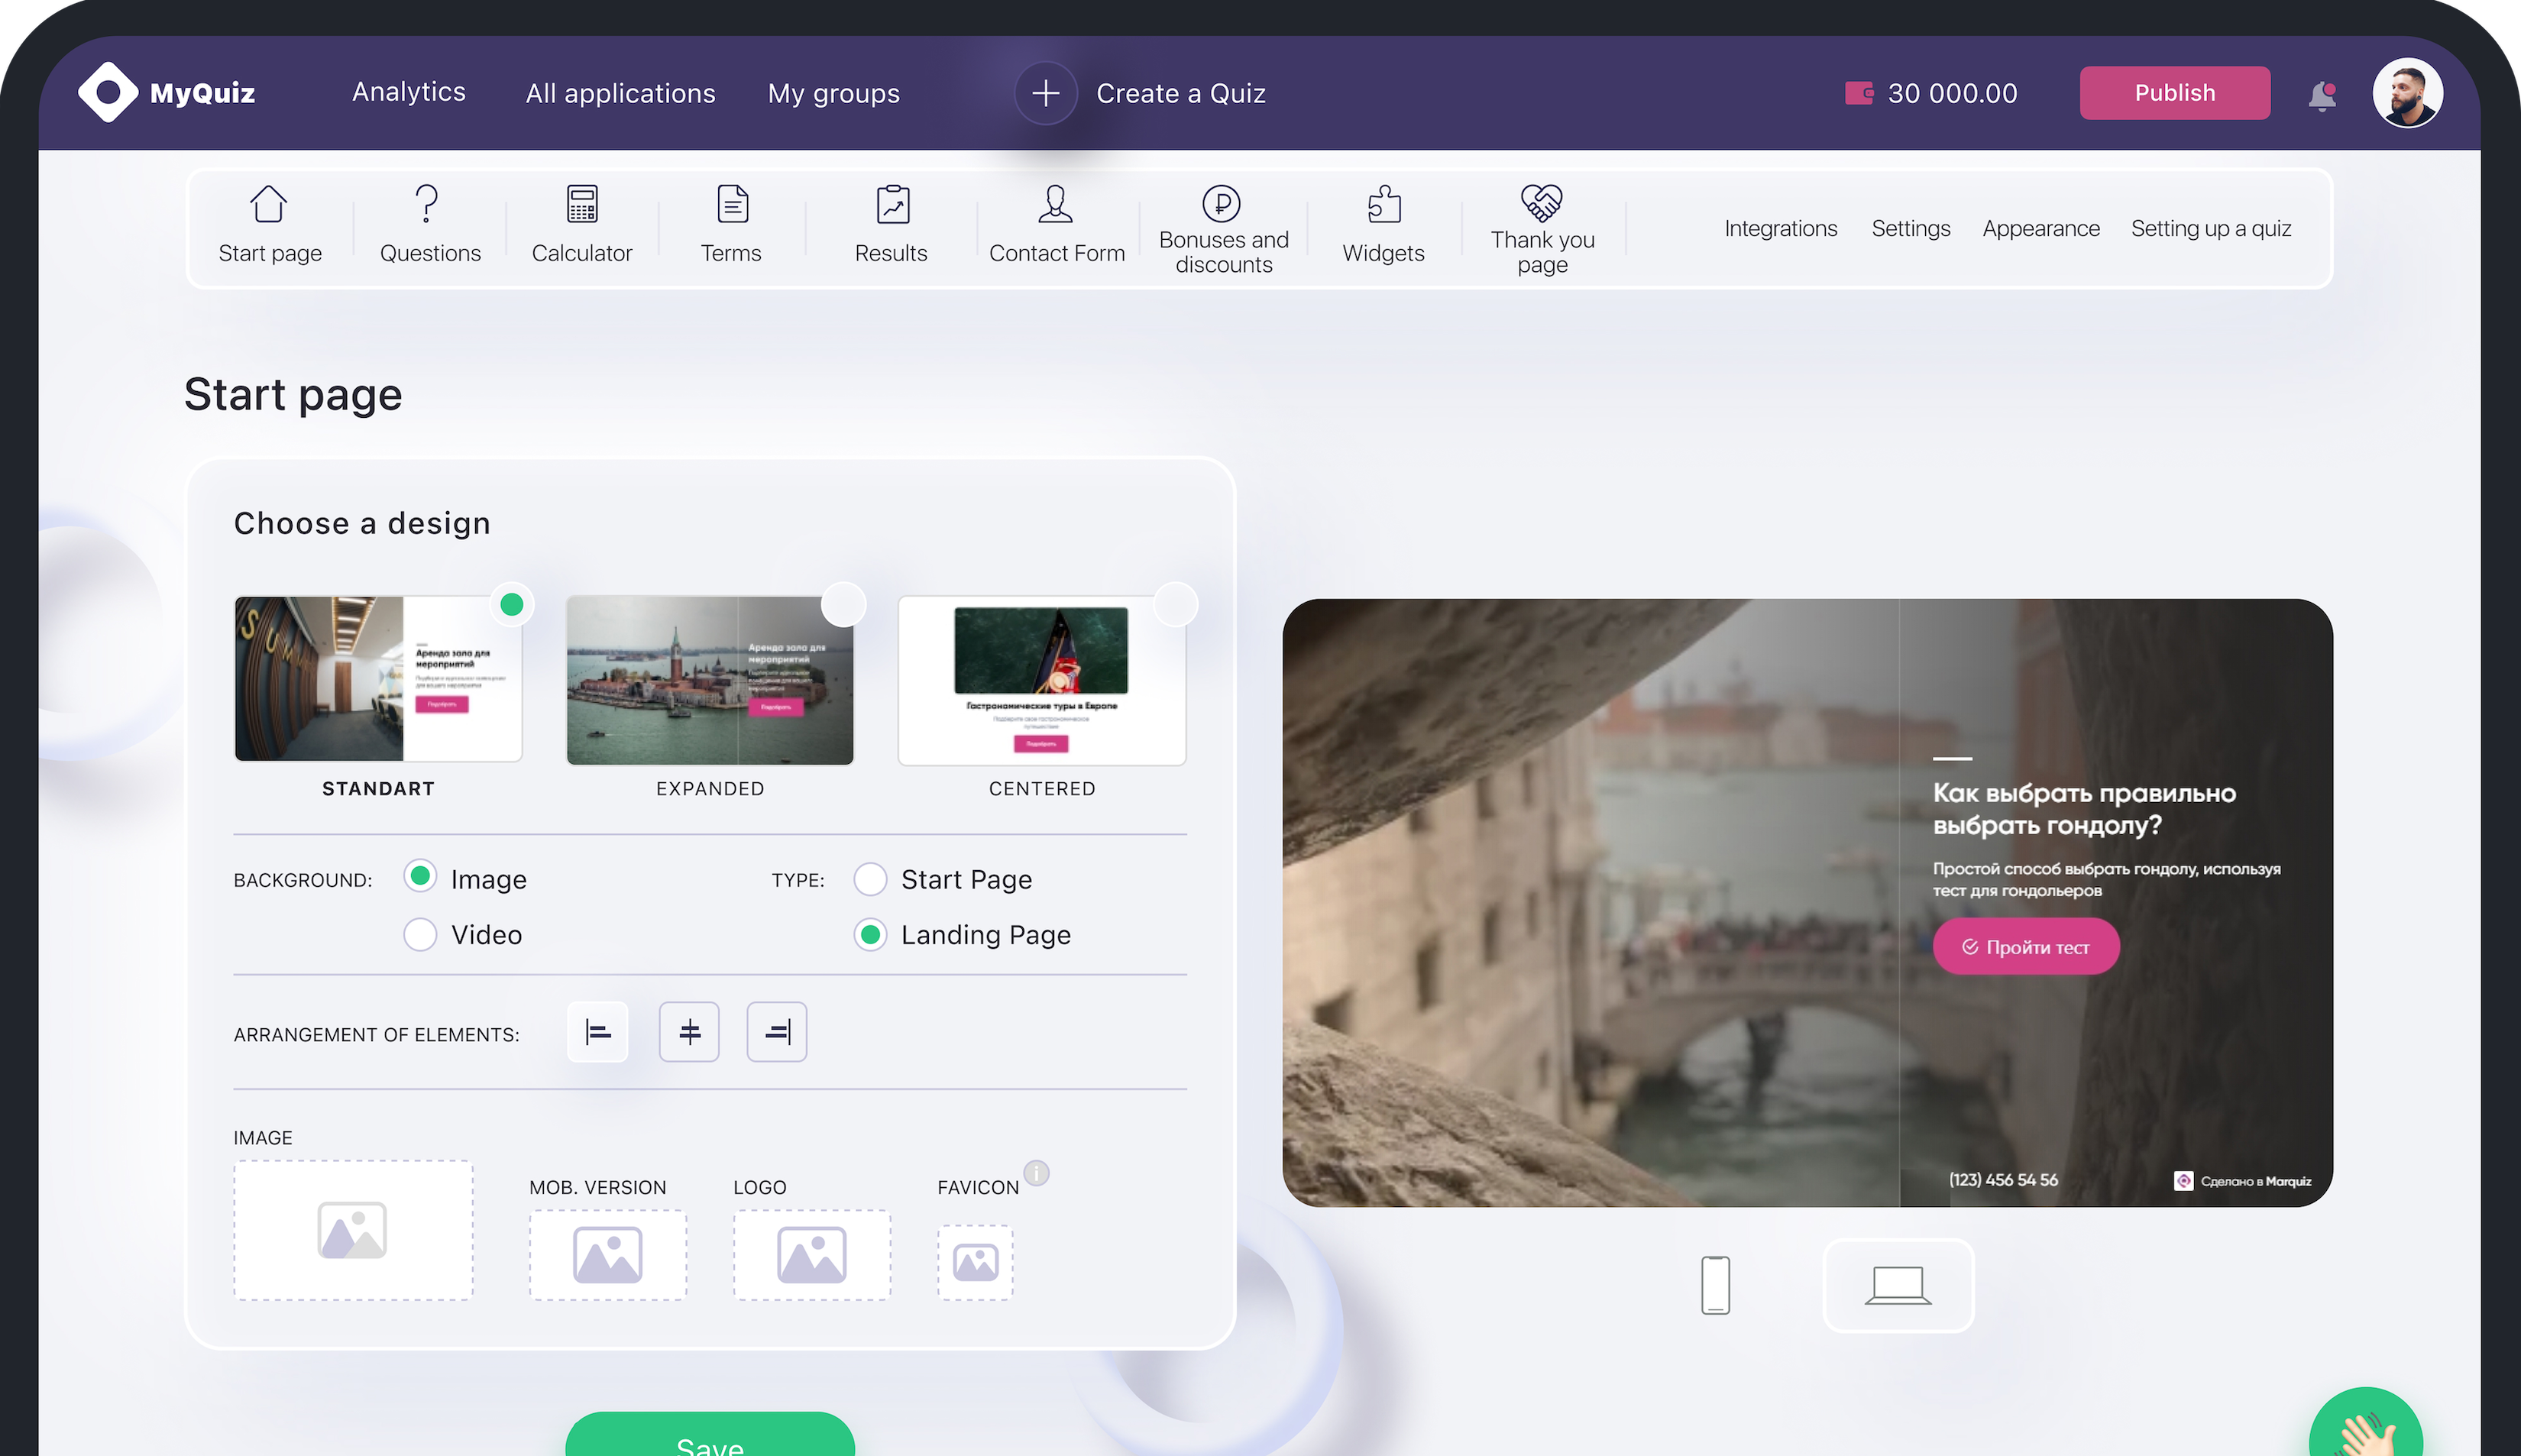Switch preview to mobile phone view
Screen dimensions: 2521x1456
[1715, 1284]
